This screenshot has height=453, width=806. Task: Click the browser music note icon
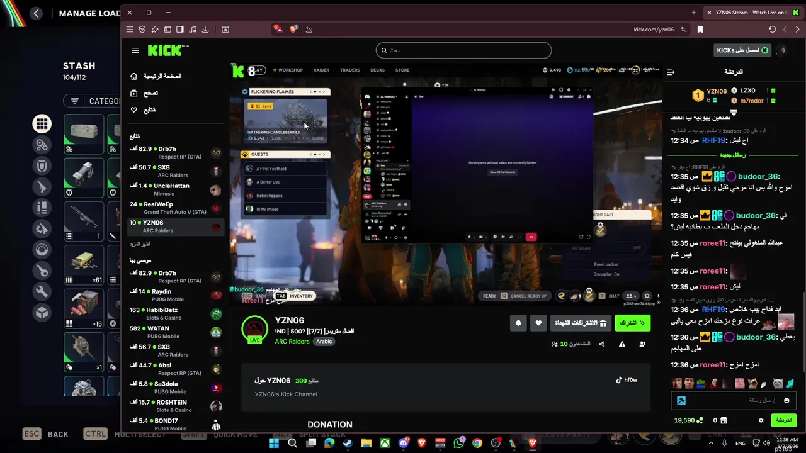pyautogui.click(x=193, y=29)
